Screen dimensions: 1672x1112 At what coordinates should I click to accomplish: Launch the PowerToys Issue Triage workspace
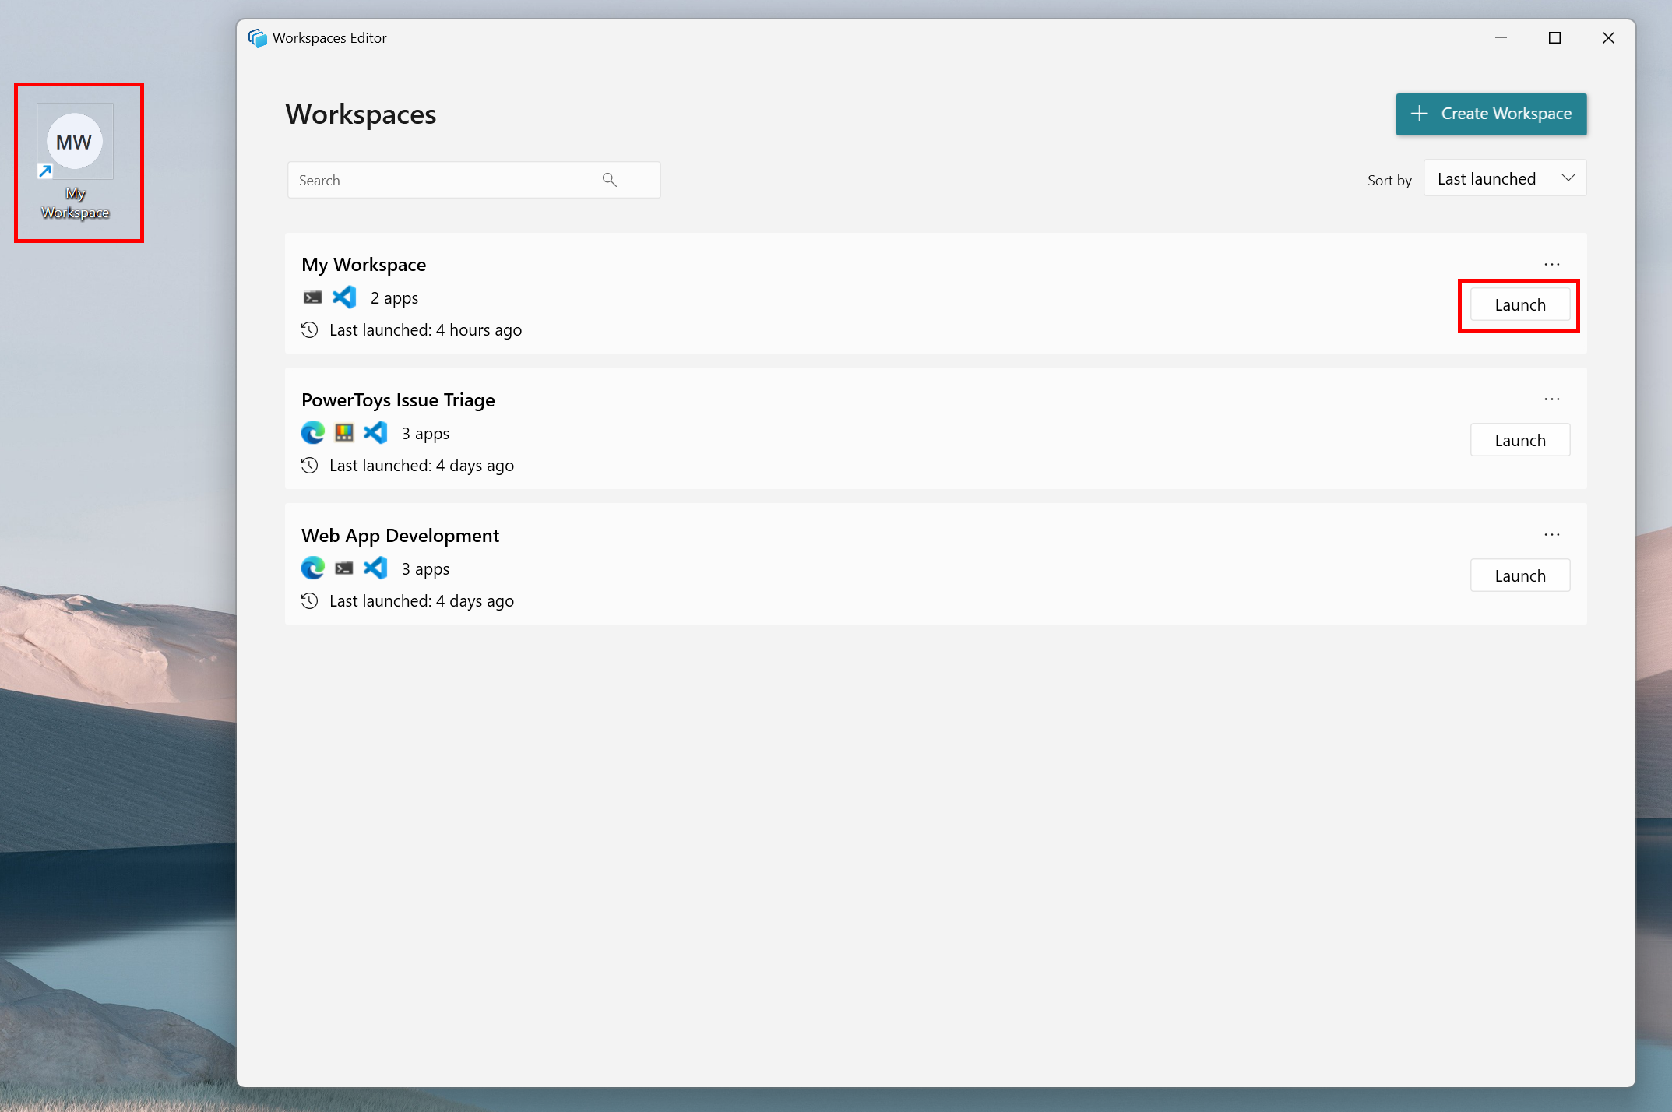(x=1519, y=439)
